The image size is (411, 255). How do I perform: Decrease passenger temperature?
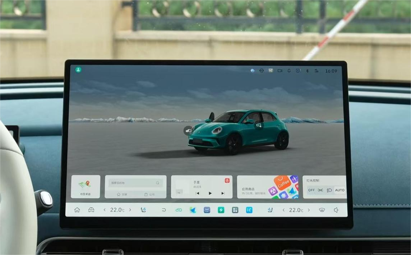click(283, 210)
